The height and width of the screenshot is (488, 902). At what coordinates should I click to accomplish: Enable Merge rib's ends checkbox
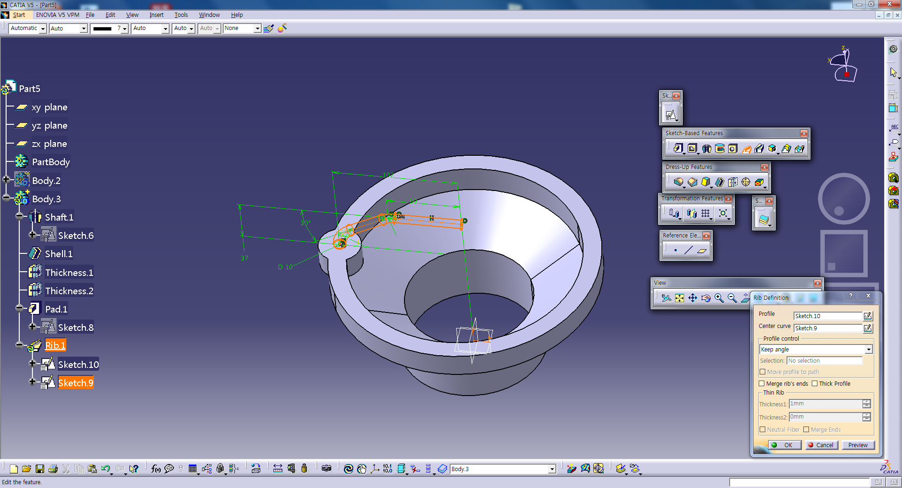[762, 383]
